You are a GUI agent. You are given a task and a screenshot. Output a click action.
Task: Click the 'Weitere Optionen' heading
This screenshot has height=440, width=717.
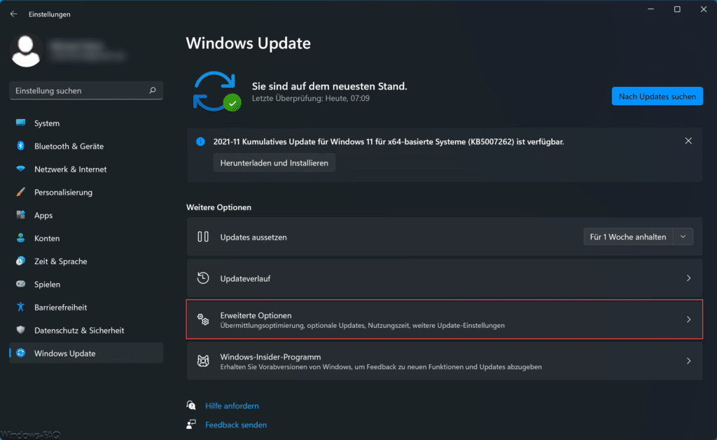(218, 207)
